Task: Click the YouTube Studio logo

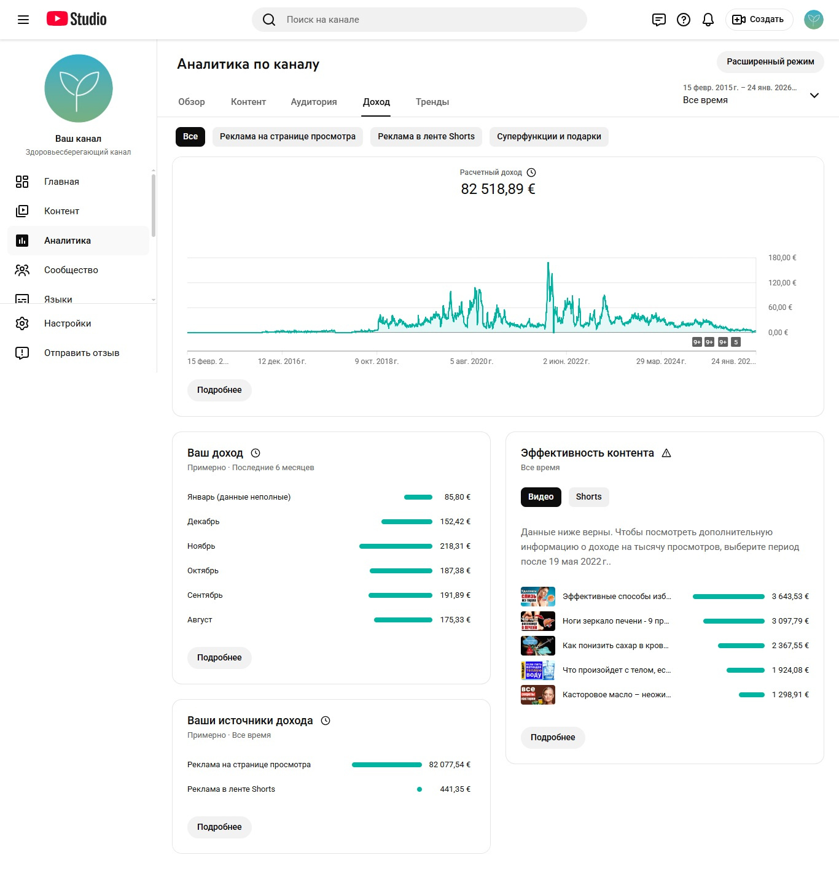Action: click(77, 19)
